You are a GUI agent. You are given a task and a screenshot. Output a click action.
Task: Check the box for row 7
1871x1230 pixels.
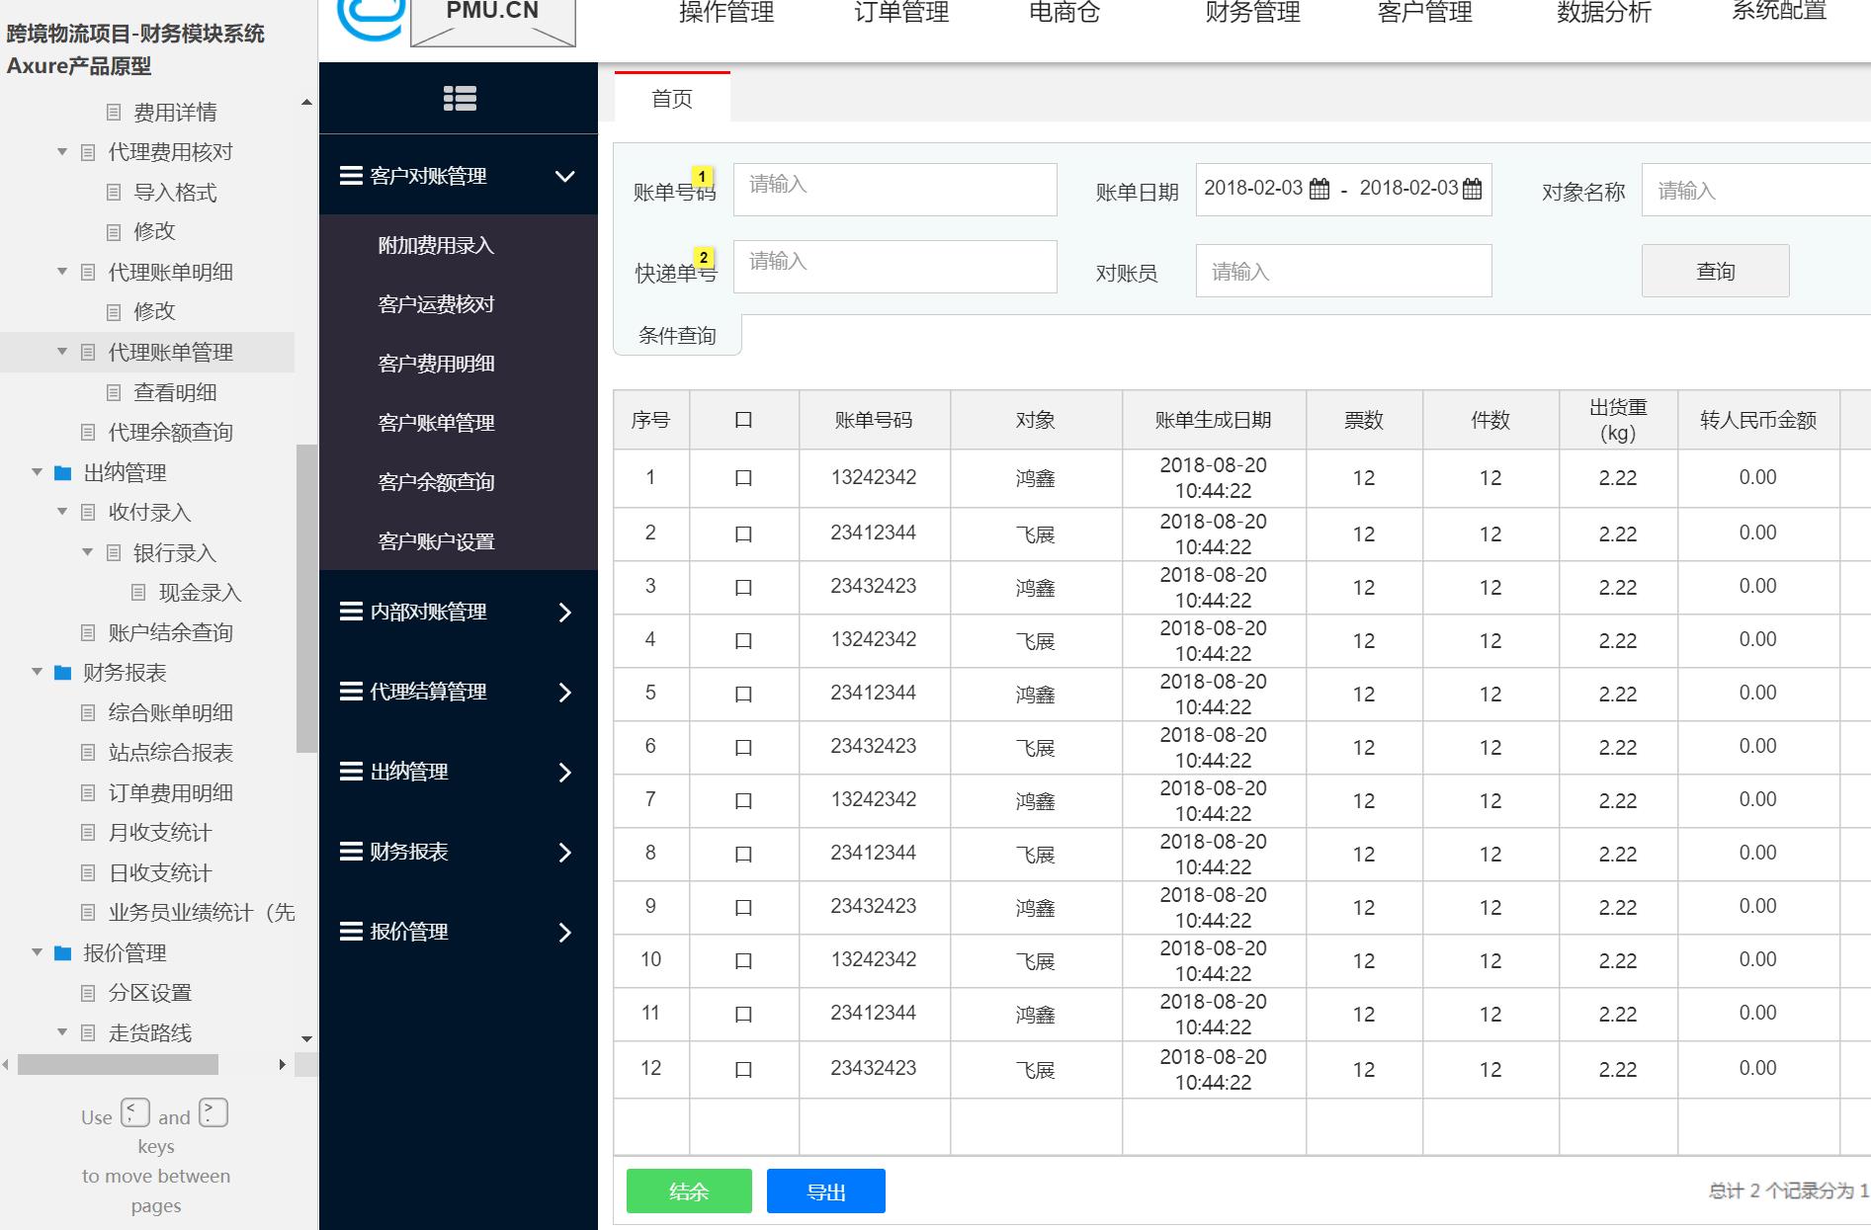744,801
